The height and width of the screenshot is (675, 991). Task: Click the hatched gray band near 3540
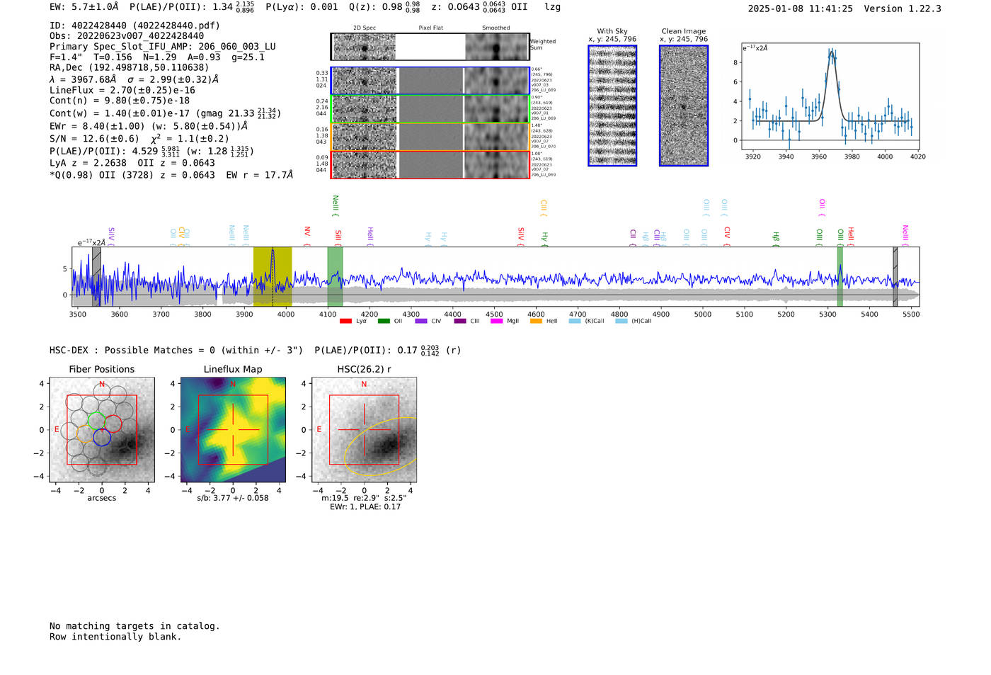[x=96, y=276]
